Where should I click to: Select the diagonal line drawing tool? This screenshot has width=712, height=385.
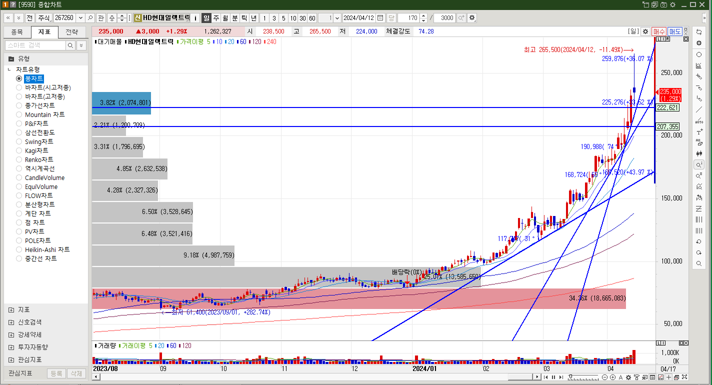pyautogui.click(x=699, y=109)
